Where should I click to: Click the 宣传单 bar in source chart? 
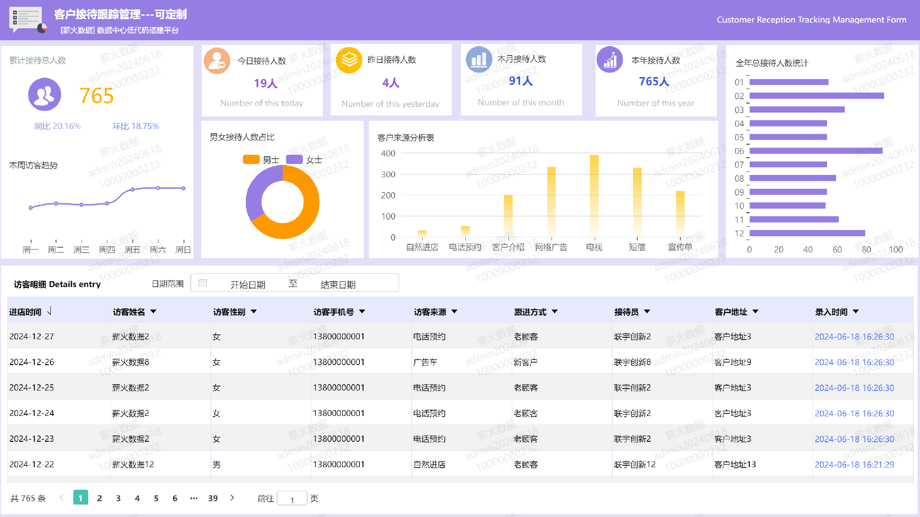(x=680, y=214)
